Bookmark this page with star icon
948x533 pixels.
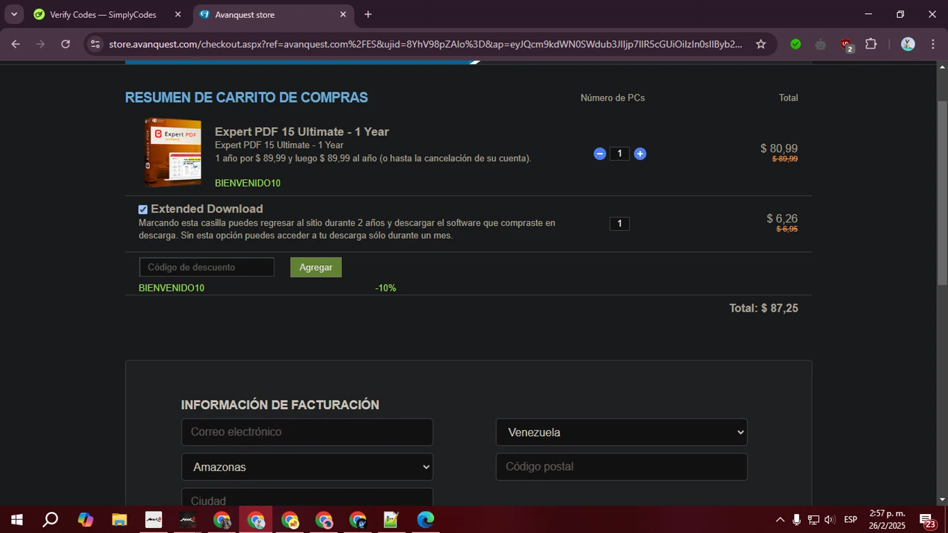(761, 44)
